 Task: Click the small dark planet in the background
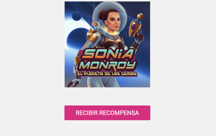pos(77,16)
